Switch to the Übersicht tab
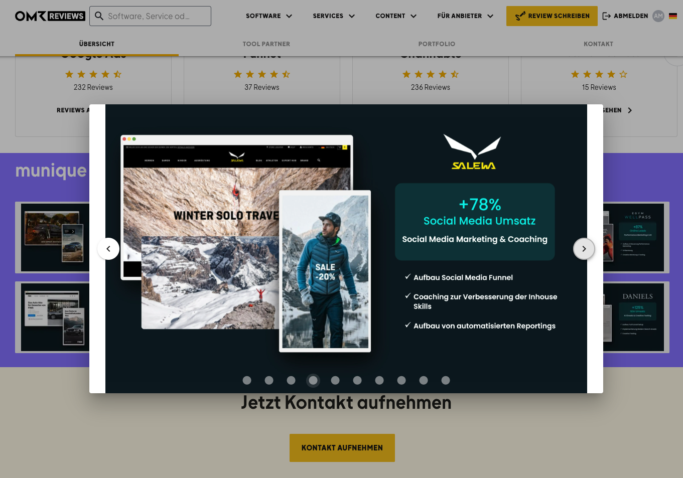The height and width of the screenshot is (478, 683). click(97, 44)
